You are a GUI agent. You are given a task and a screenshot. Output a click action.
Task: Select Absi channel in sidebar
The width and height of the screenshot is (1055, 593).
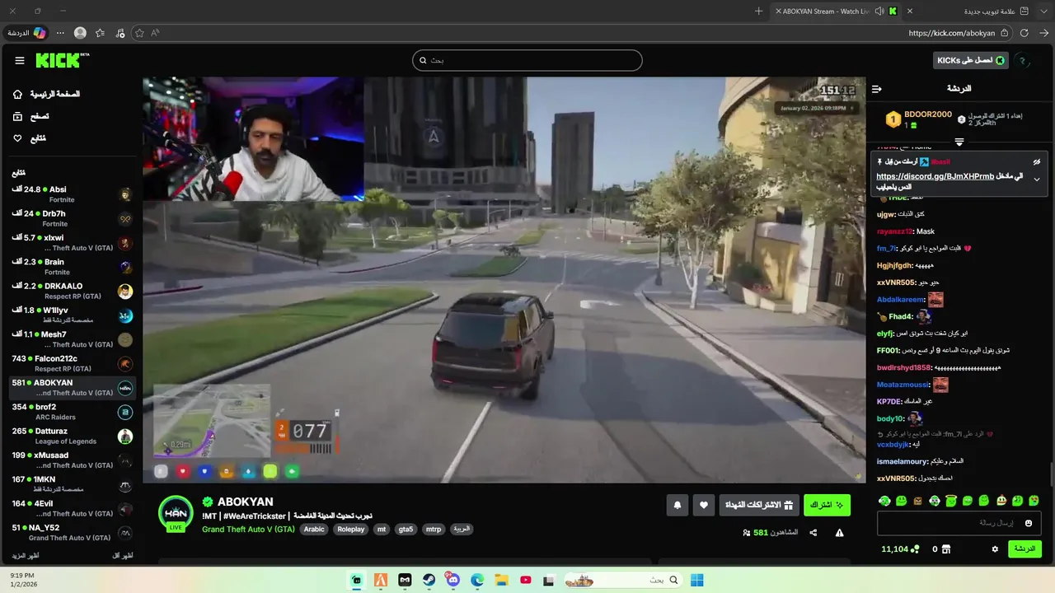73,194
